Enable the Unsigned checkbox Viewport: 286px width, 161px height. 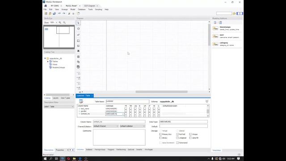[x=177, y=138]
